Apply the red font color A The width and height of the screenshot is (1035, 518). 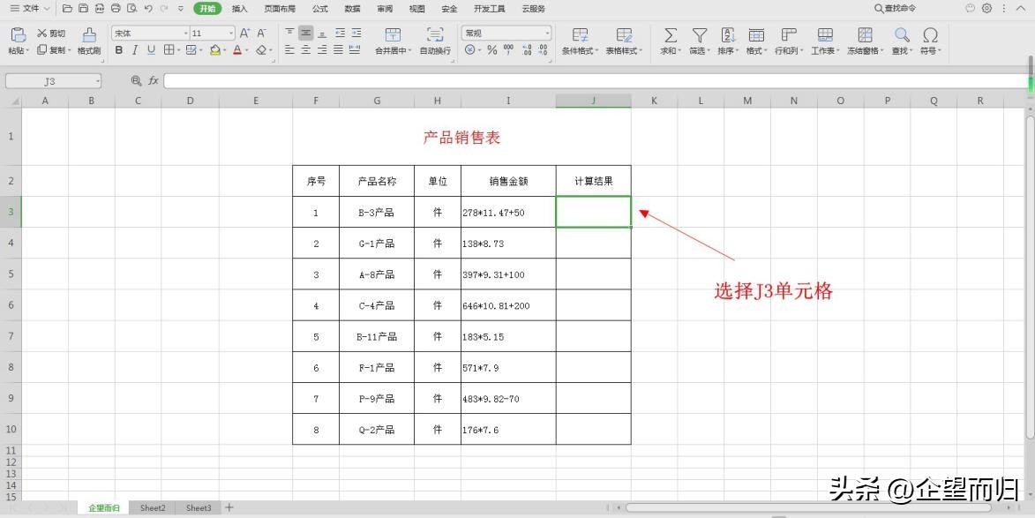237,50
